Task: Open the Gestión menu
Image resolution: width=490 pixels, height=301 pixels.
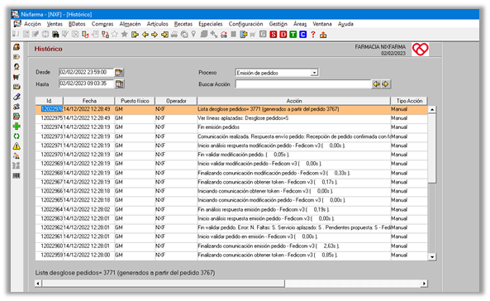Action: 278,24
